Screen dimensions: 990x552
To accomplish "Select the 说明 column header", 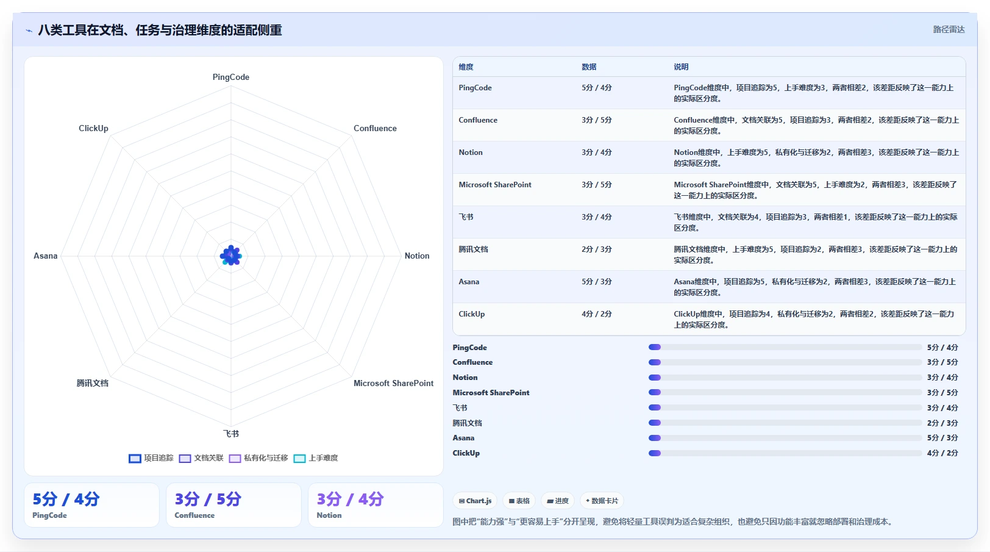I will (x=681, y=67).
